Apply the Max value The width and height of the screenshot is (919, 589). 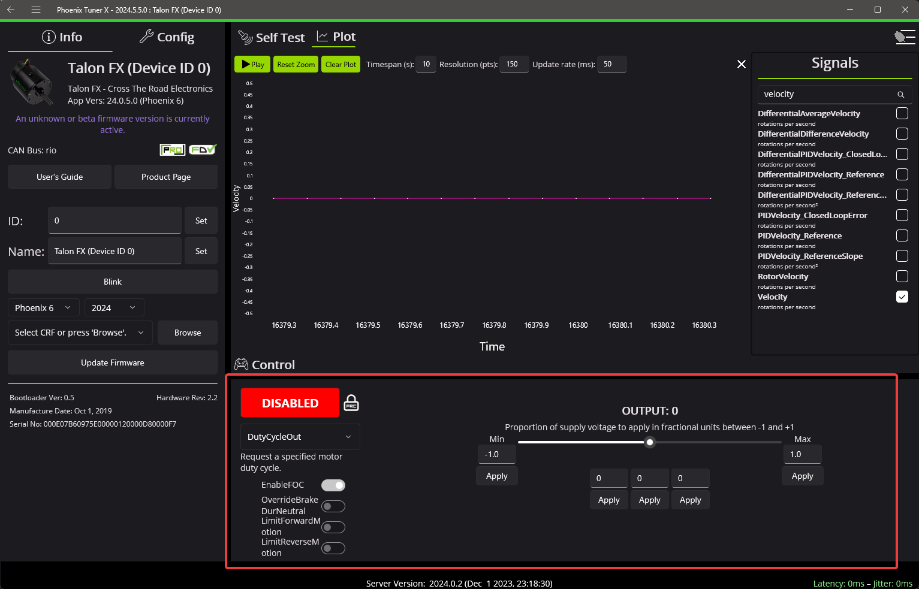(803, 476)
